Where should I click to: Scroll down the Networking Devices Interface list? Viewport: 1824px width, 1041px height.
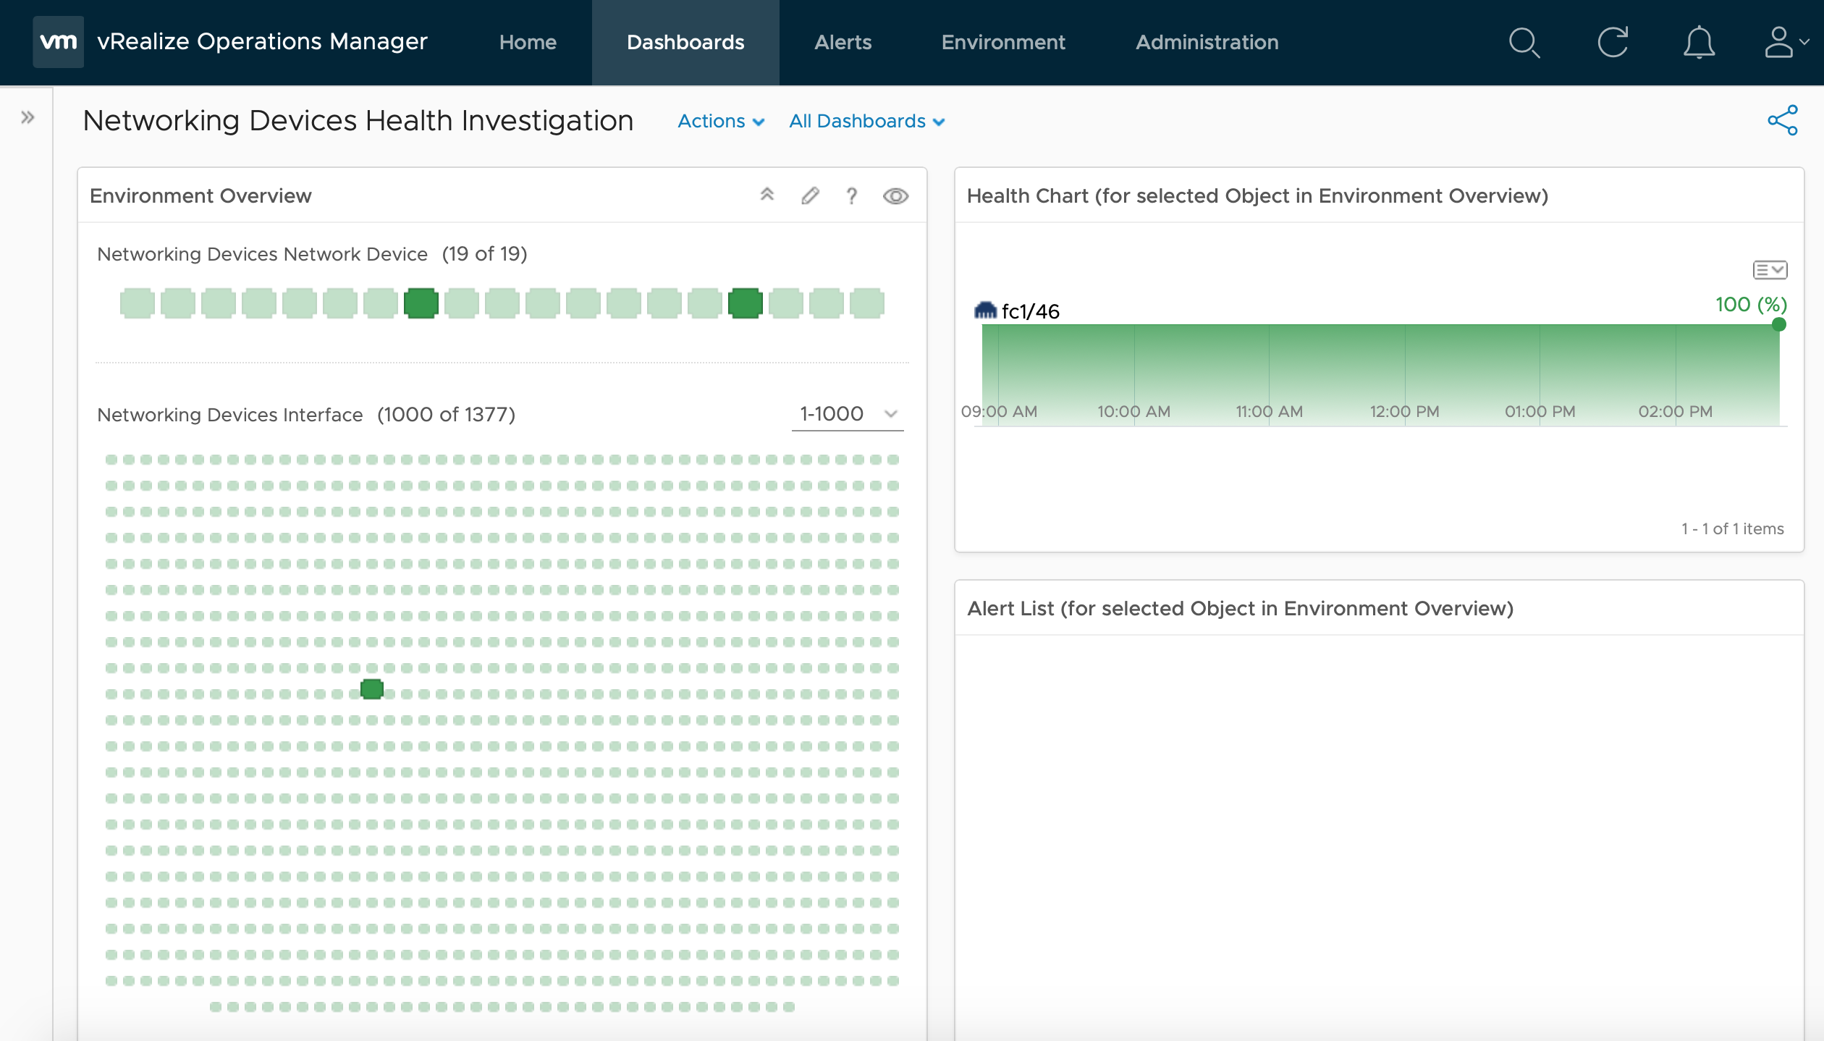tap(891, 415)
